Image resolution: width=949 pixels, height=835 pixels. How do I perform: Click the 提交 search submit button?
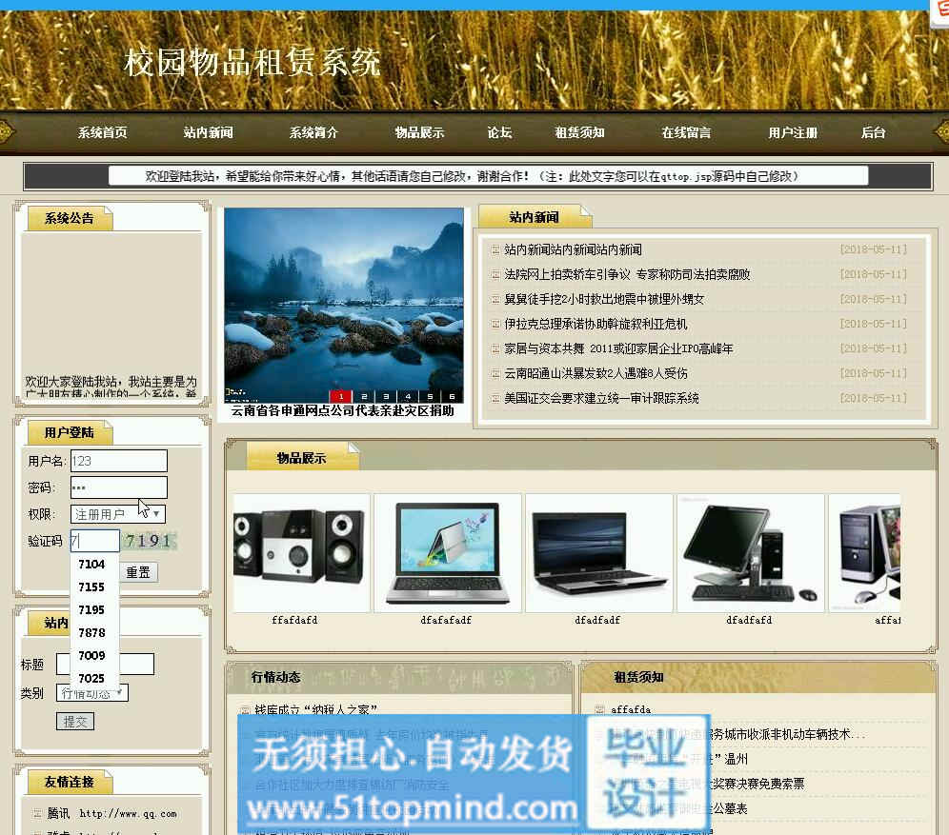75,722
